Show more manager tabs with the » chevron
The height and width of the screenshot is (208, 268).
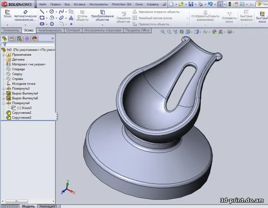tap(52, 39)
